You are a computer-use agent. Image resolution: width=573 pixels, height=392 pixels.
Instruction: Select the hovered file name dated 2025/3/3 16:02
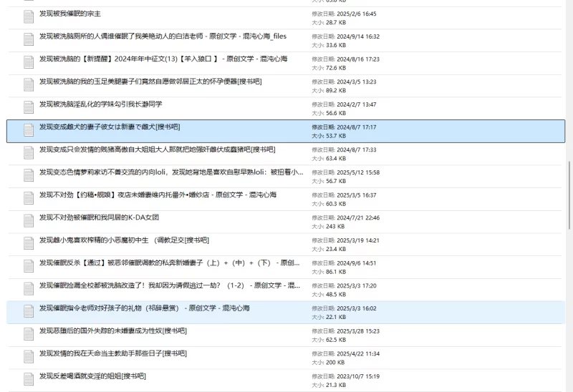[144, 308]
